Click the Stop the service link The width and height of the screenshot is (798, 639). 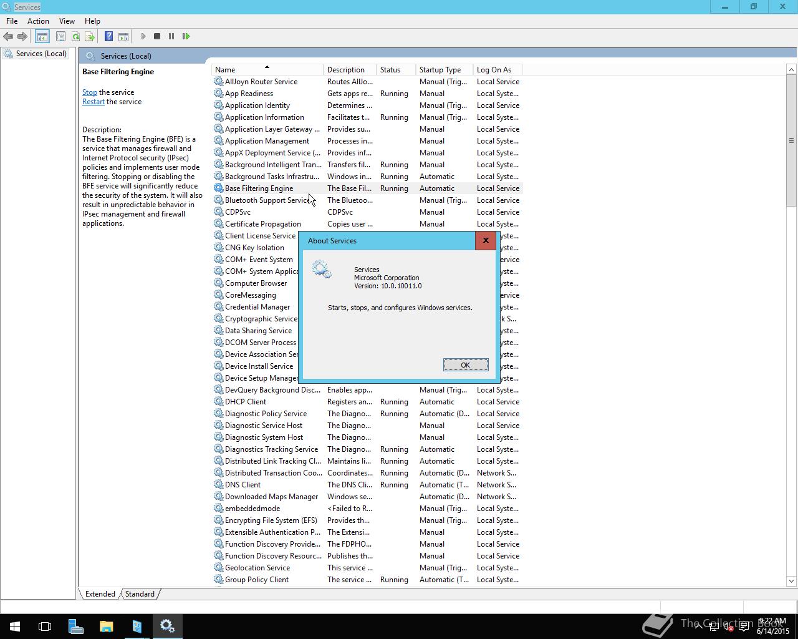tap(90, 92)
